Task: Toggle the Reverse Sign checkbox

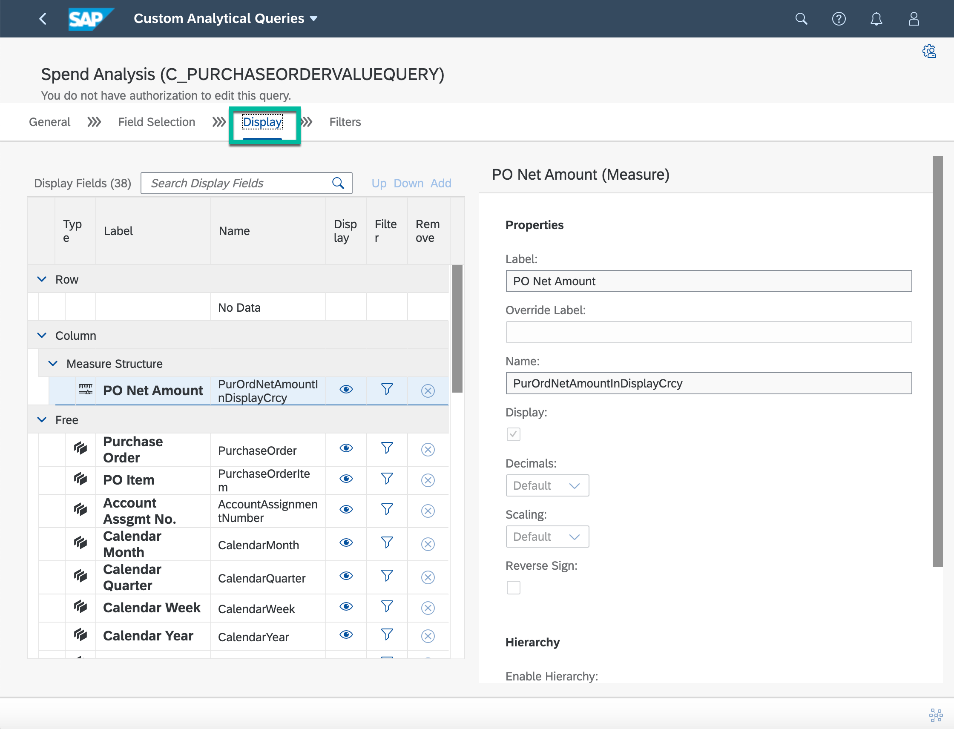Action: click(x=513, y=588)
